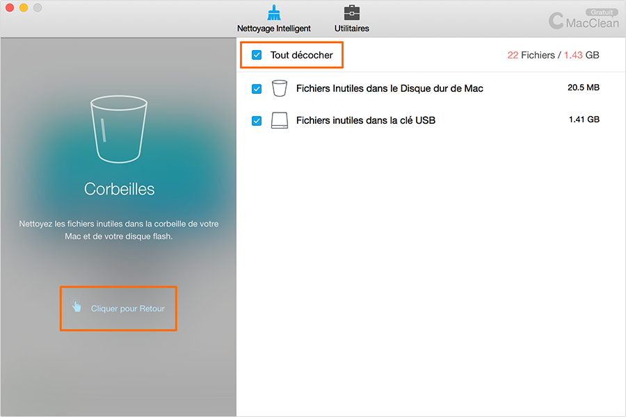Click the '22 Fichiers / 1.43 GB' summary
Image resolution: width=626 pixels, height=417 pixels.
pyautogui.click(x=553, y=55)
